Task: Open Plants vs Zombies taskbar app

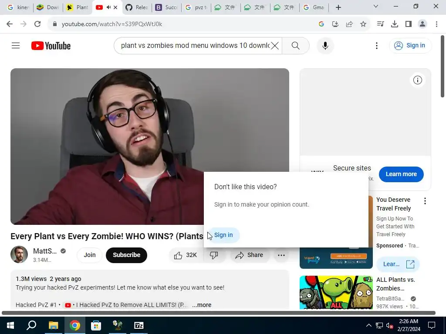Action: point(118,325)
